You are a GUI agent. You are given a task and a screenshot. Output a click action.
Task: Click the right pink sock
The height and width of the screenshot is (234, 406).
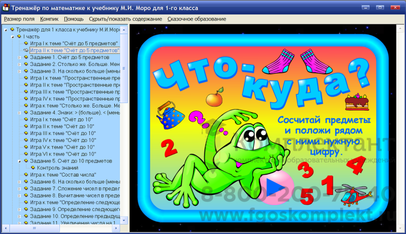click(x=316, y=61)
